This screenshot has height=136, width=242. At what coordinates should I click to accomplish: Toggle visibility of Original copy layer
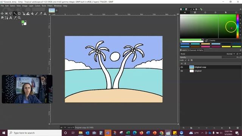pos(181,67)
